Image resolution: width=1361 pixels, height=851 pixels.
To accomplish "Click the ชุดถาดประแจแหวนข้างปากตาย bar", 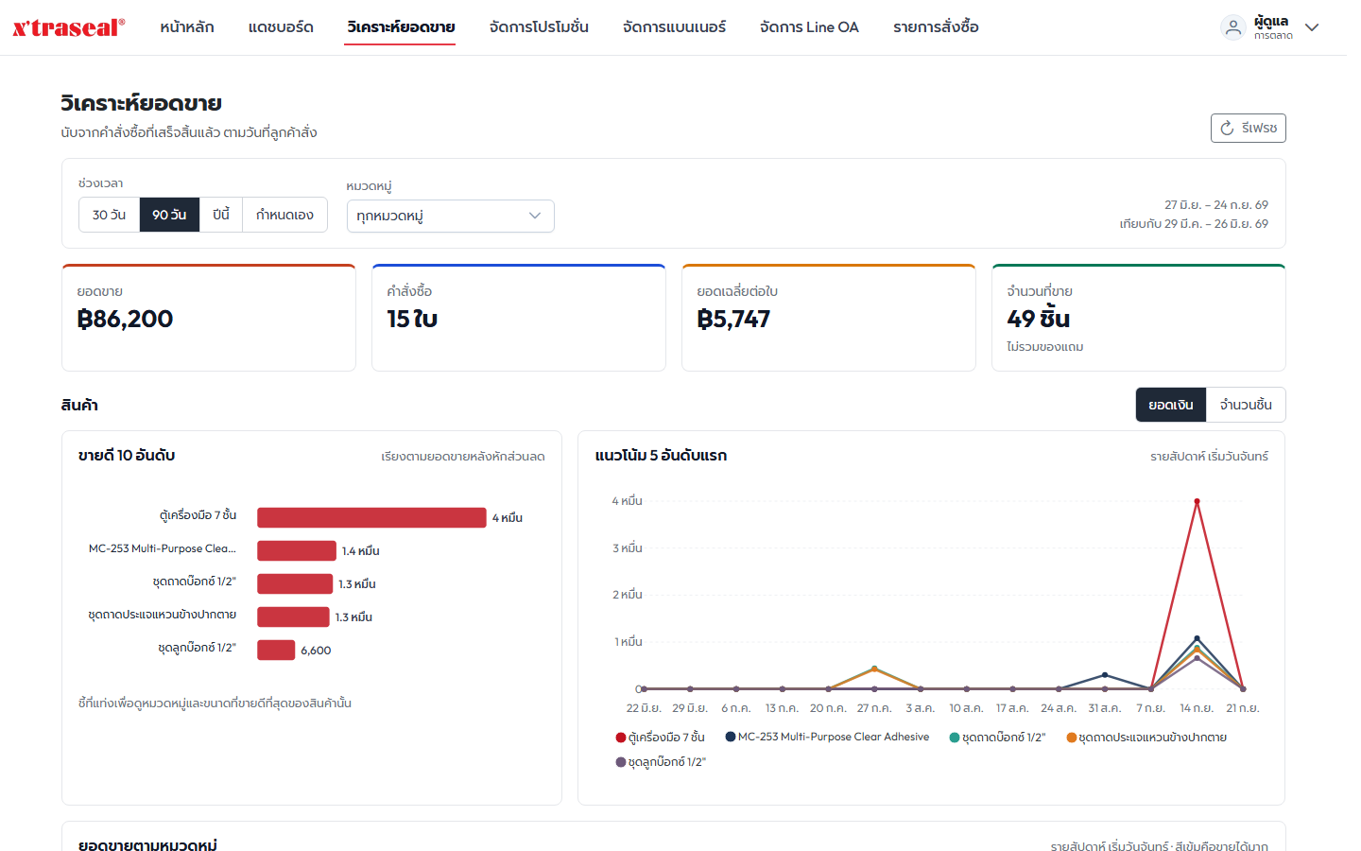I will click(293, 617).
